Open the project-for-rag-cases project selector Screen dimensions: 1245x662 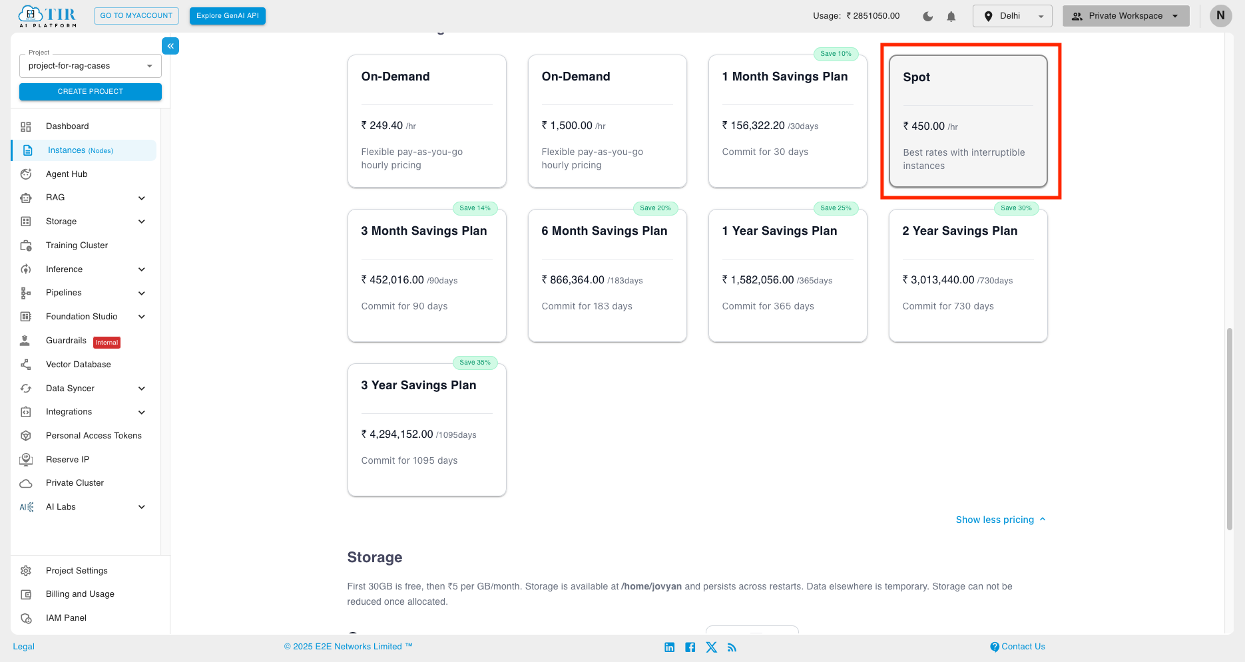tap(90, 66)
